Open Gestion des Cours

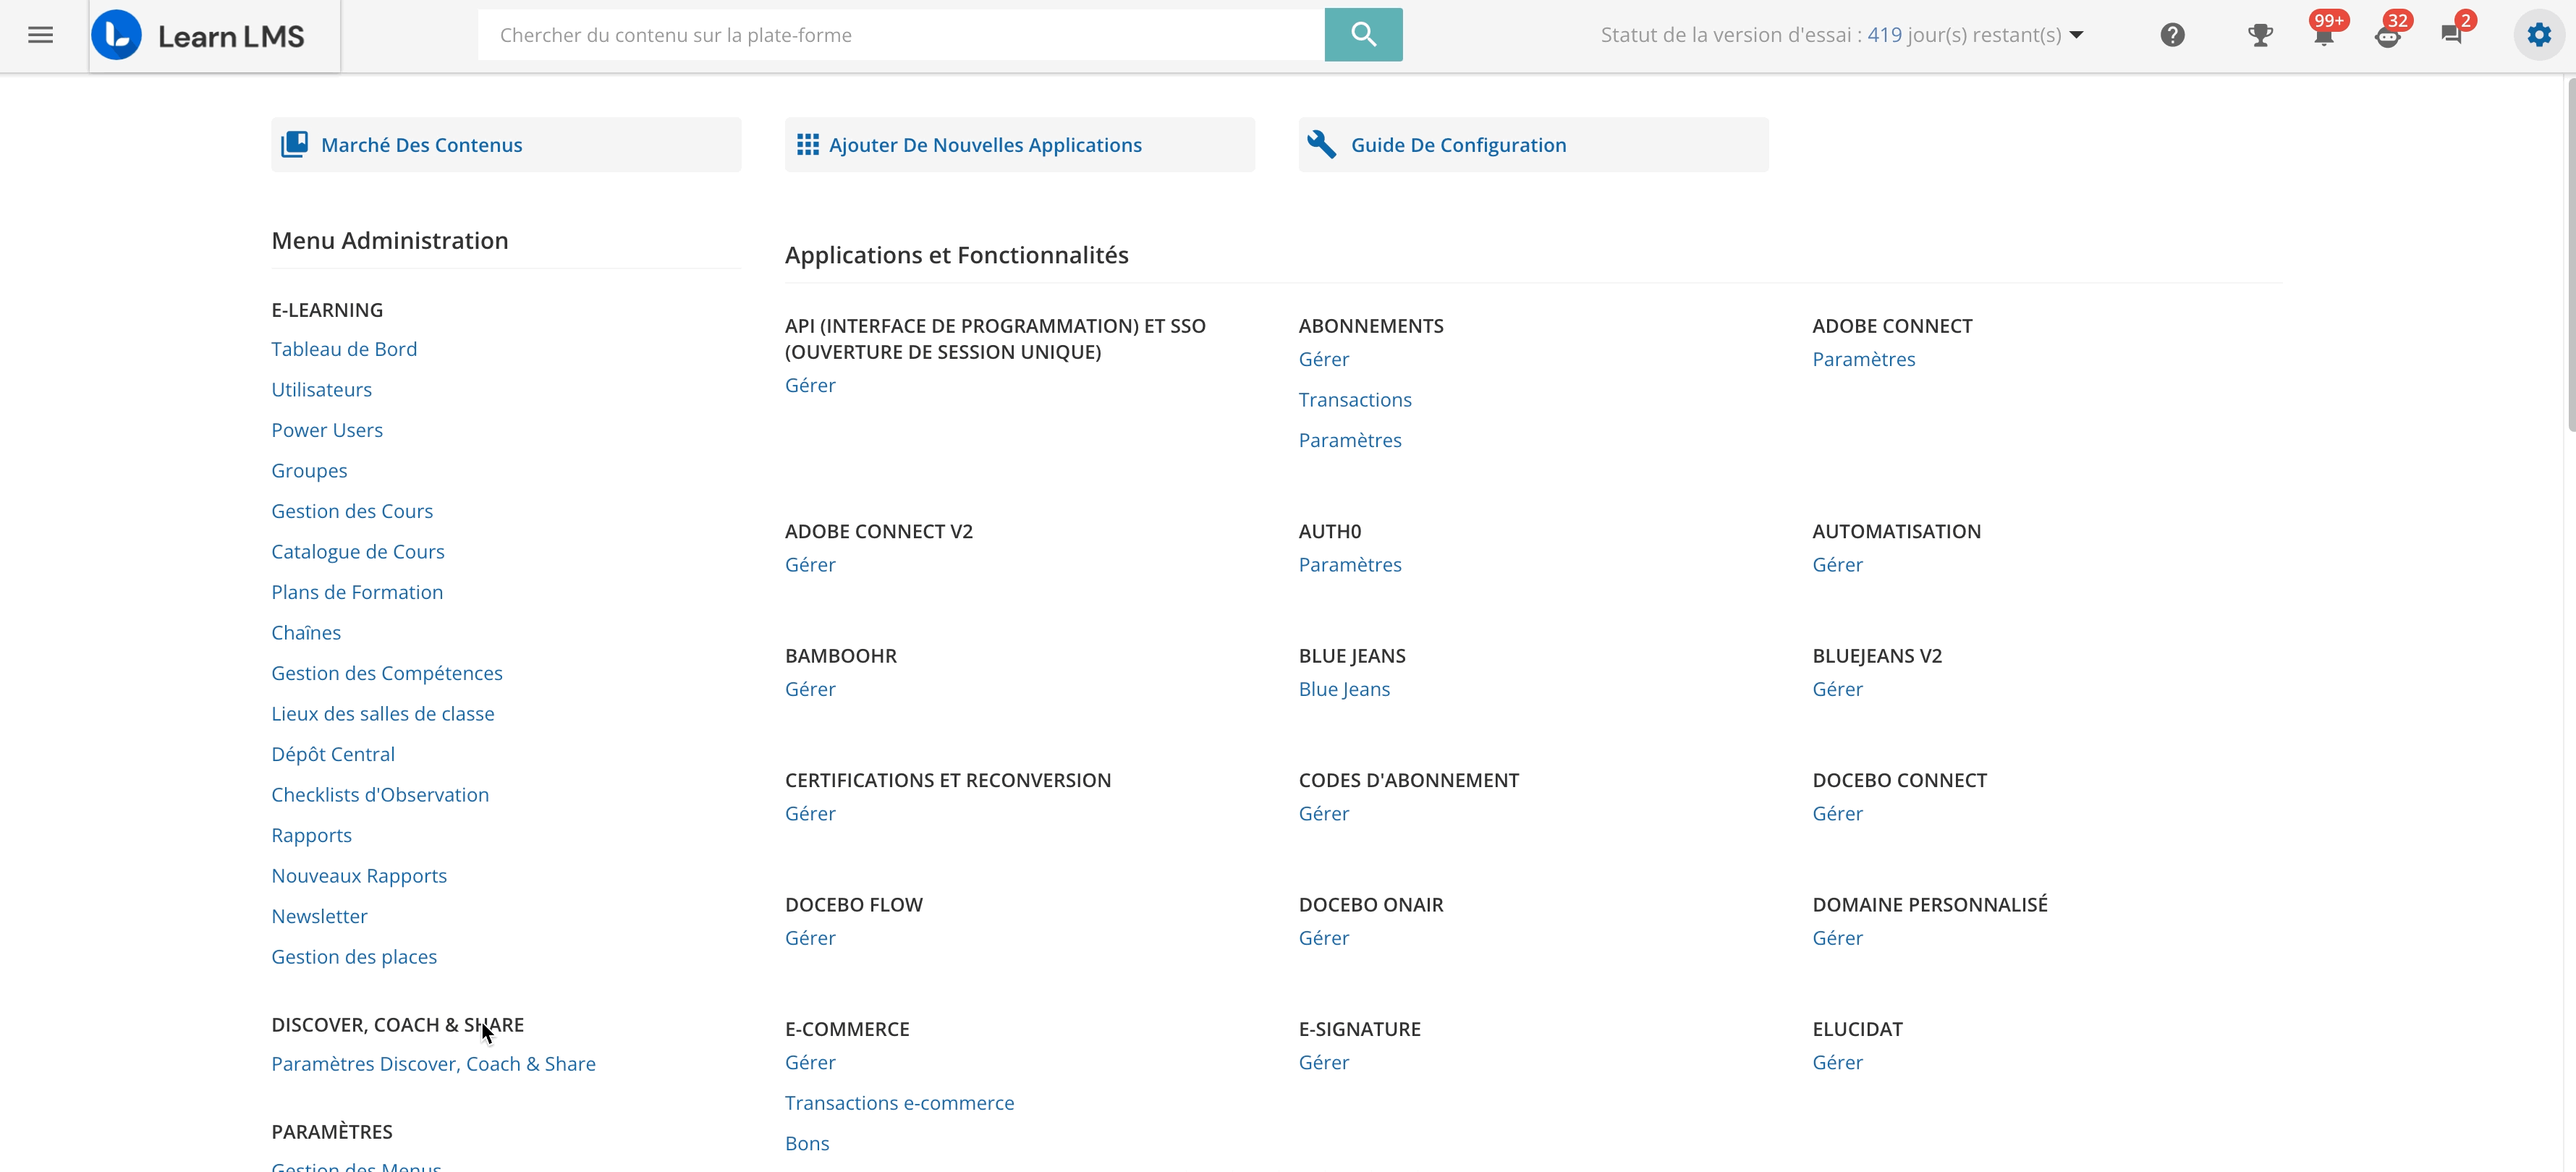pos(352,511)
